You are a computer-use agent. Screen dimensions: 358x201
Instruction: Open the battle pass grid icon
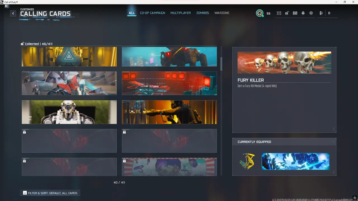pyautogui.click(x=279, y=13)
